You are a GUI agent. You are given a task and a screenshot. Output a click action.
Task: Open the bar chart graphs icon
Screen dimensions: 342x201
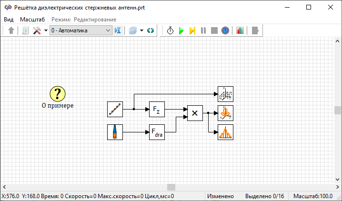240,30
